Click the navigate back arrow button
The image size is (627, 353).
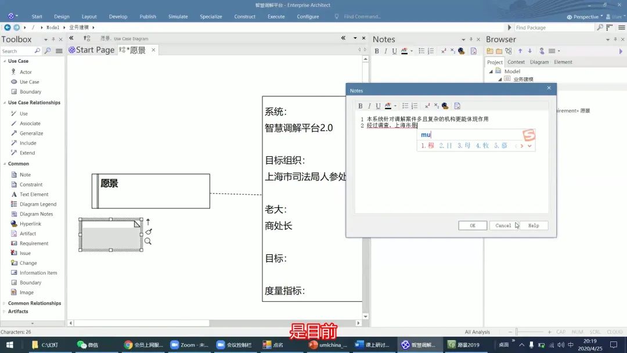(x=7, y=27)
